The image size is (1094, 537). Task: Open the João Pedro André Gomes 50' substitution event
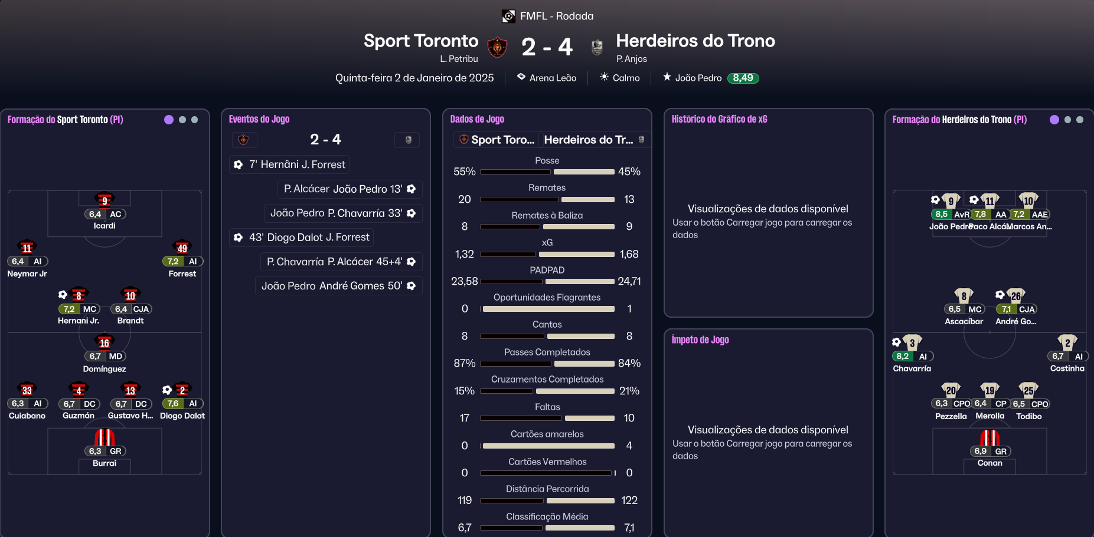tap(338, 286)
